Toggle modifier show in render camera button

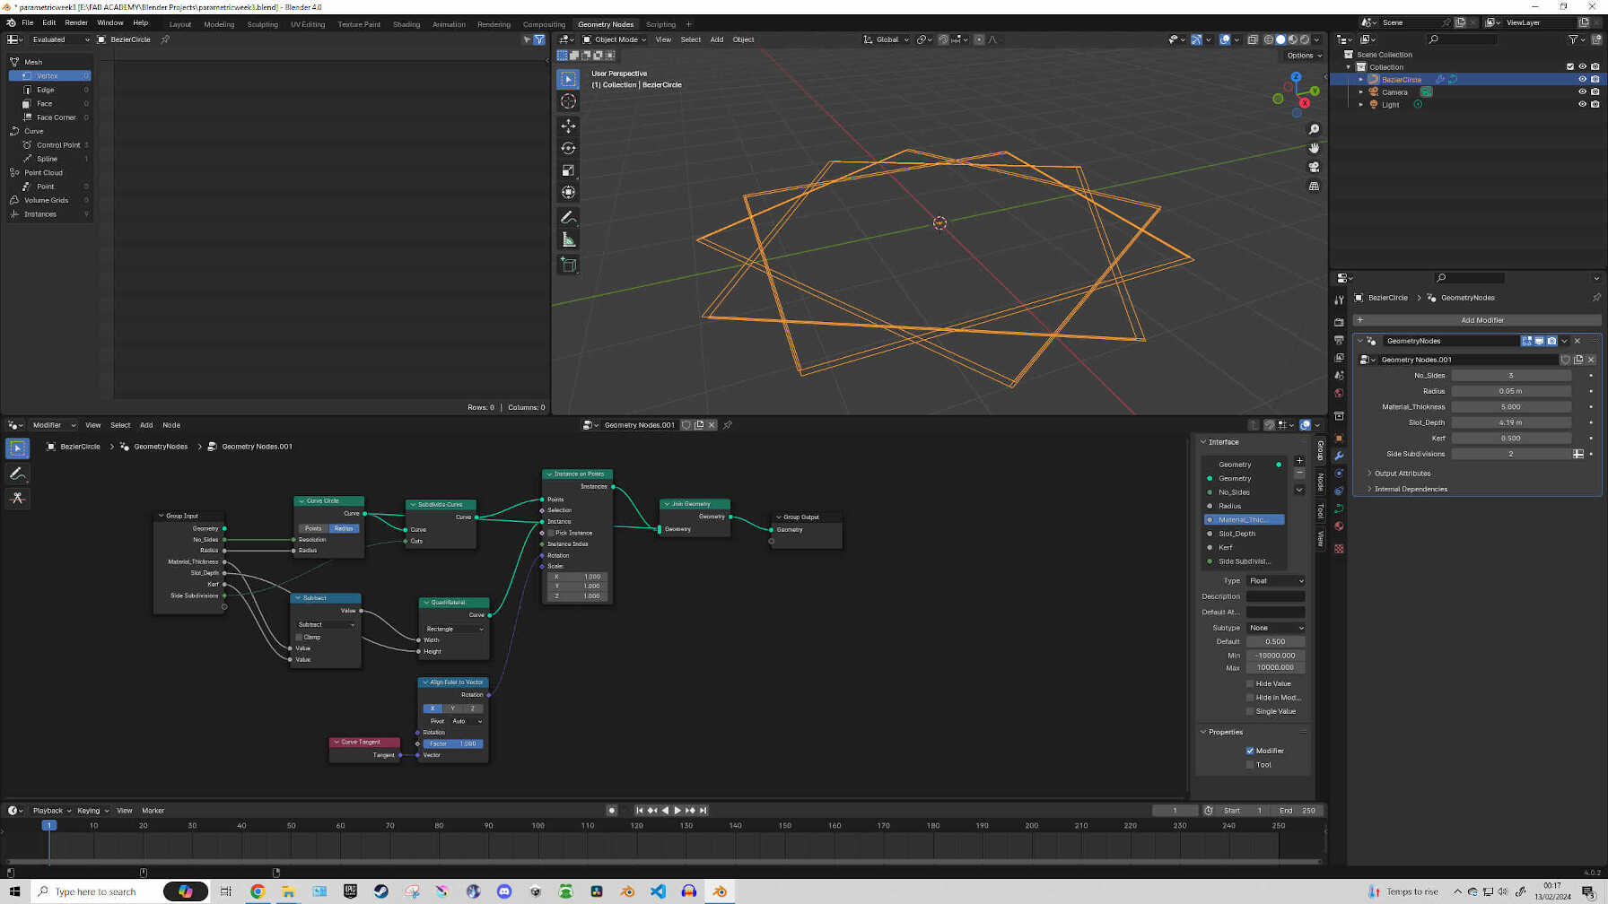[1551, 342]
